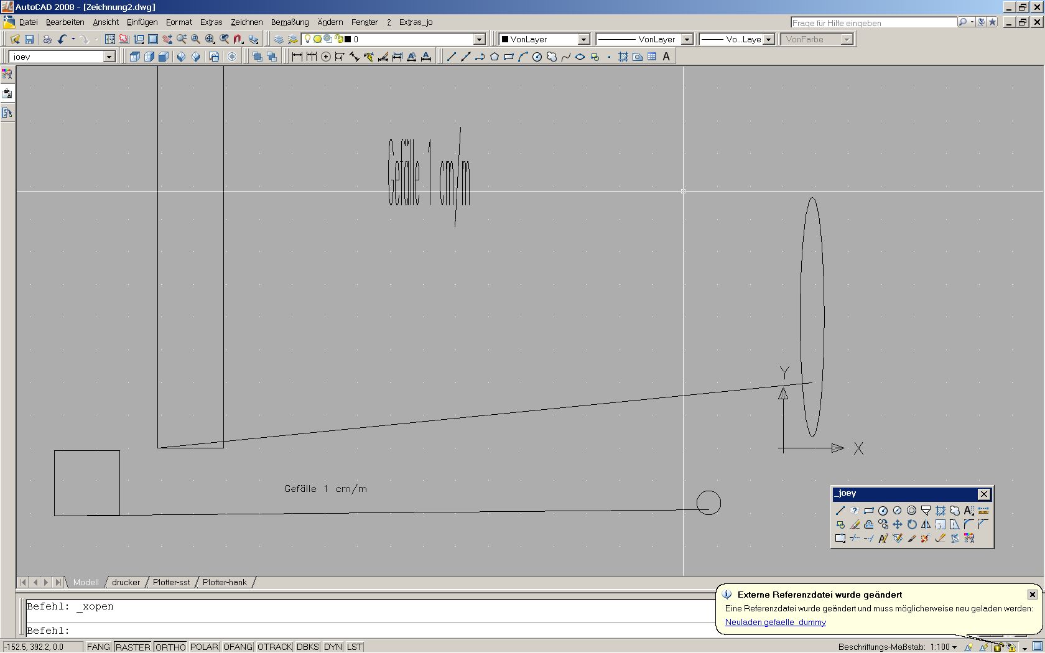Select the Polygon tool icon

coord(495,57)
